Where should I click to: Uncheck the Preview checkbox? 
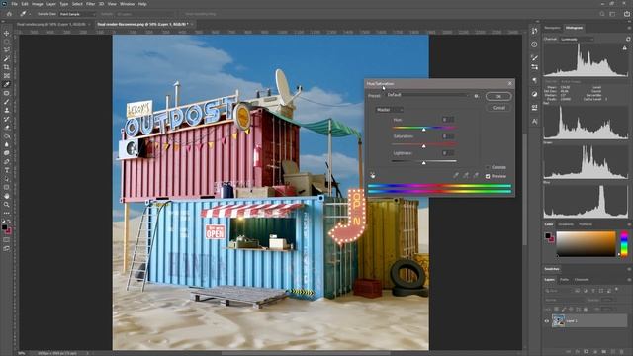(488, 176)
